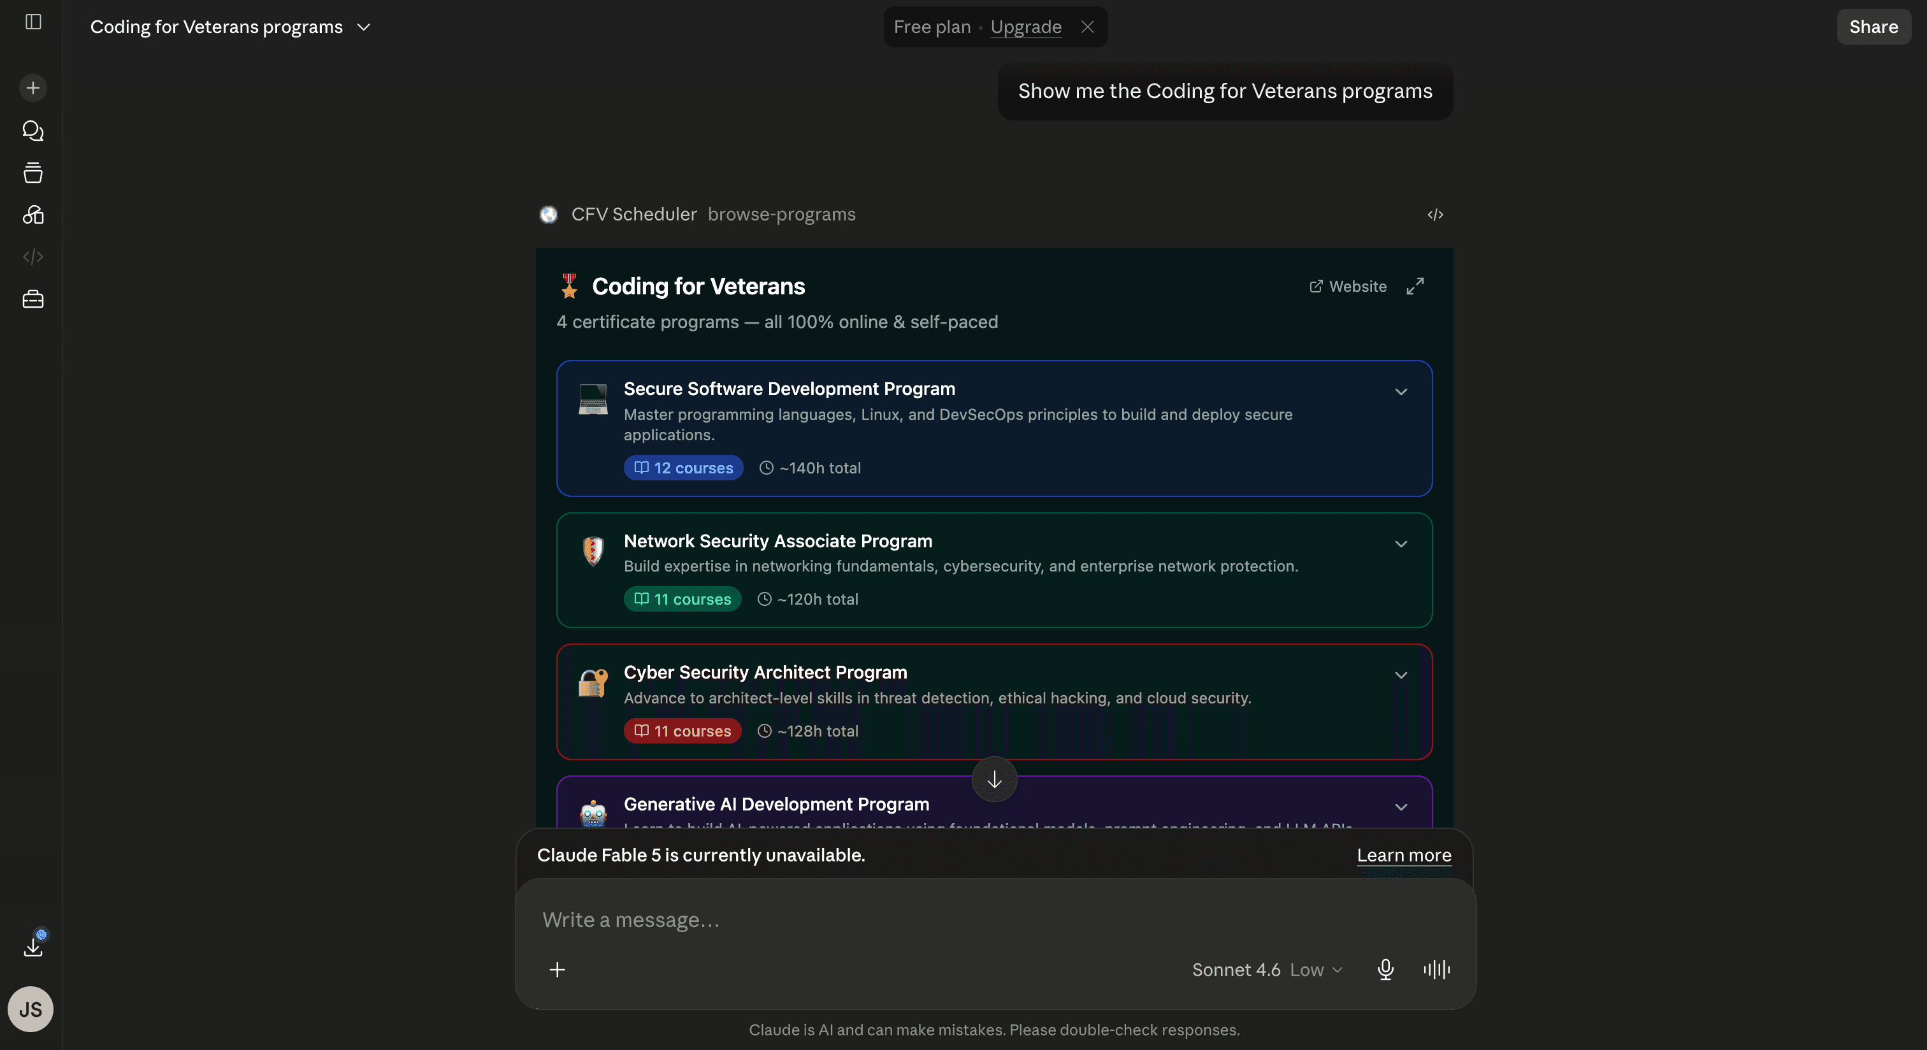Click the attachment plus button in composer
Image resolution: width=1927 pixels, height=1050 pixels.
(x=558, y=970)
